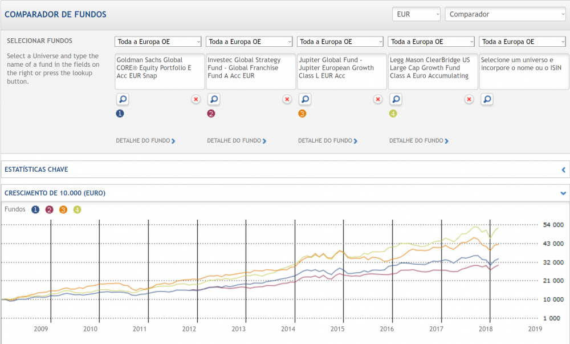This screenshot has width=570, height=344.
Task: Collapse the Crescimento de 10.000 (EURO) panel
Action: [x=563, y=193]
